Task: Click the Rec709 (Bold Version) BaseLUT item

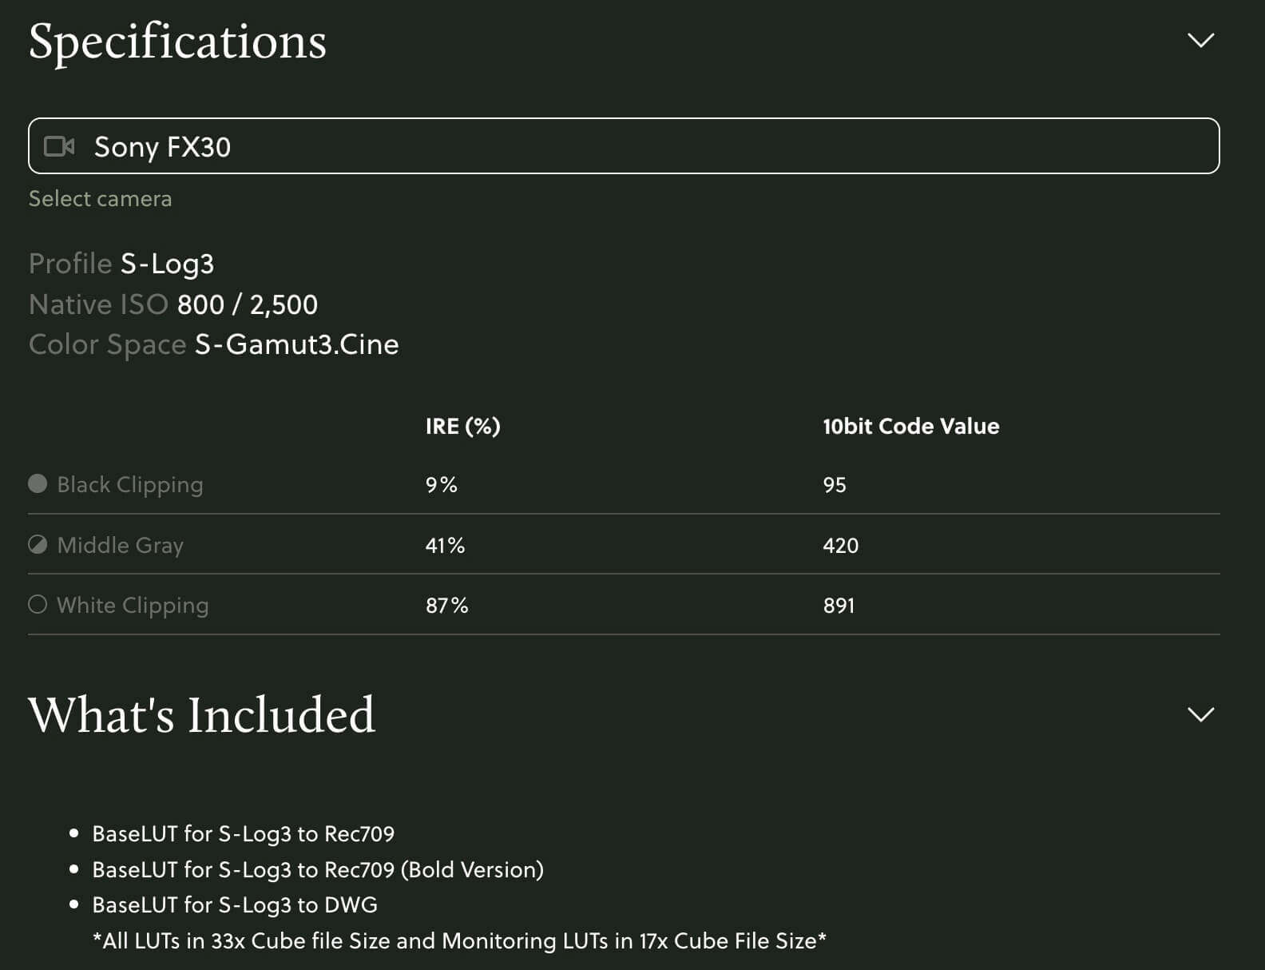Action: pos(318,869)
